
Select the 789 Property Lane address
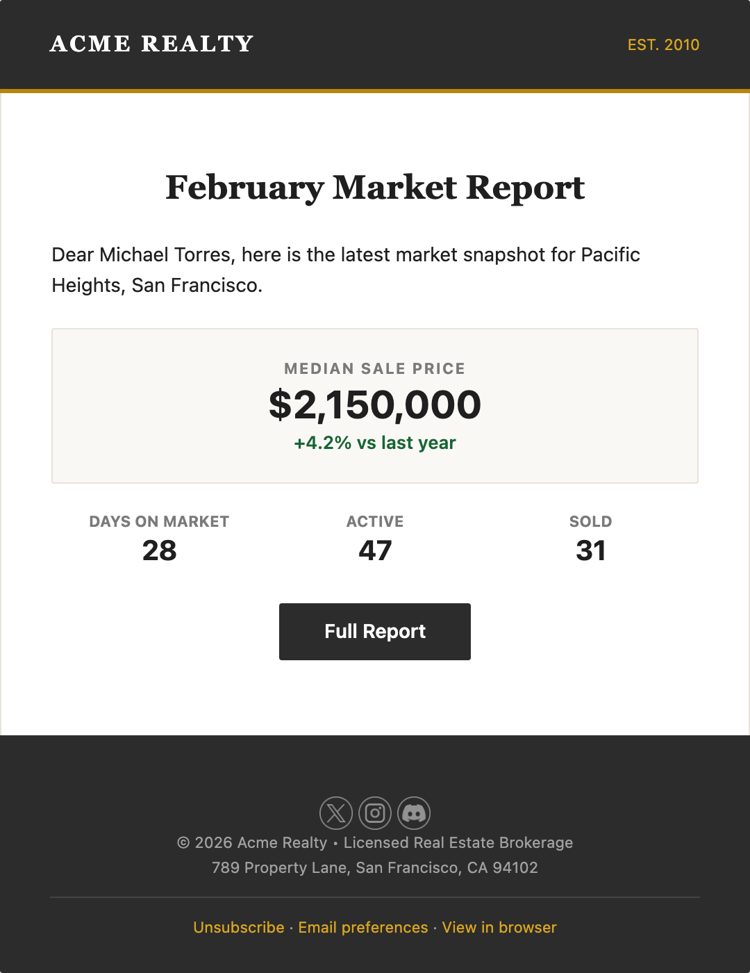coord(375,867)
